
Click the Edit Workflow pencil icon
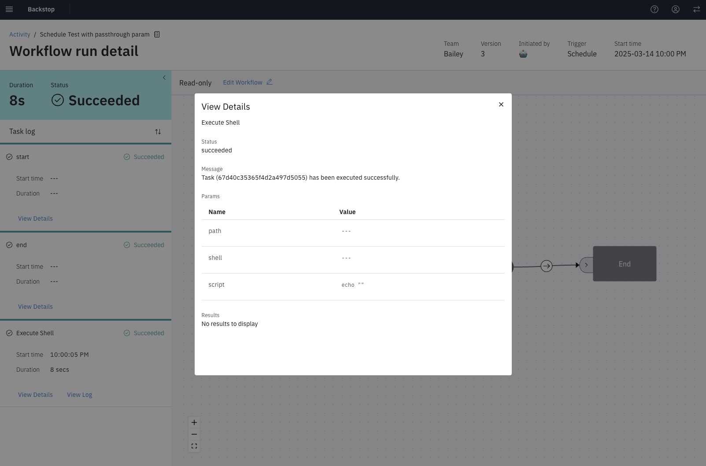point(269,81)
